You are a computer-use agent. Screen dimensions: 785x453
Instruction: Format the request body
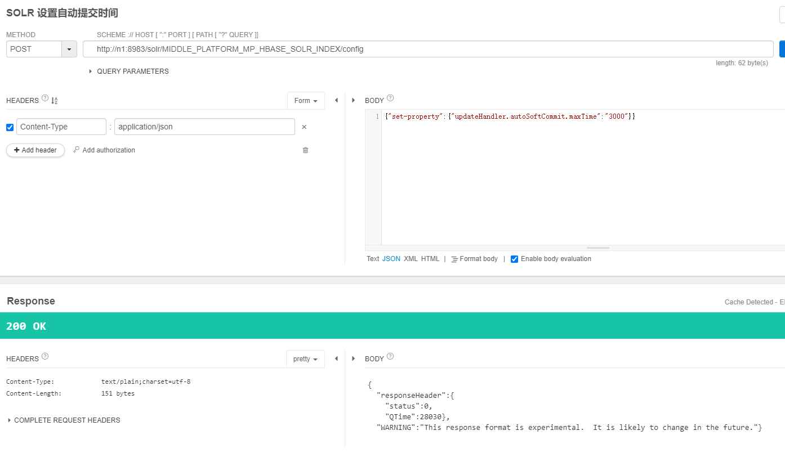474,259
